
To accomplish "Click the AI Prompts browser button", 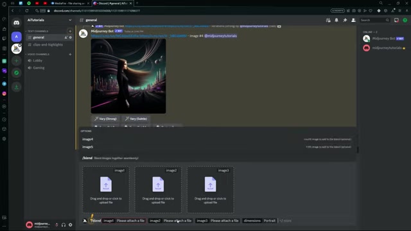I will pyautogui.click(x=338, y=11).
